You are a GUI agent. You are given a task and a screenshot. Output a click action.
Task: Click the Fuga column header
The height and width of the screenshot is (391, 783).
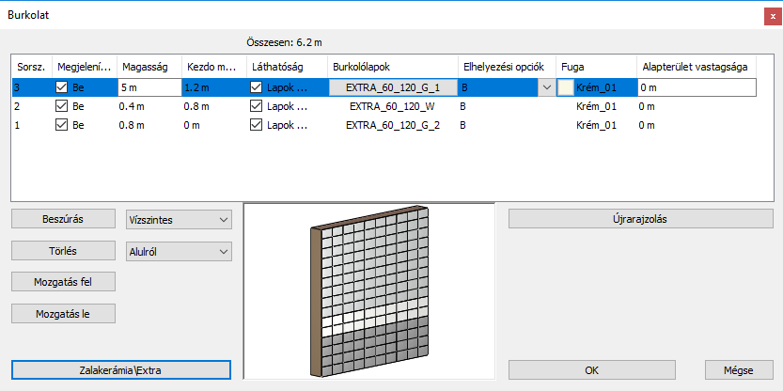[x=596, y=67]
